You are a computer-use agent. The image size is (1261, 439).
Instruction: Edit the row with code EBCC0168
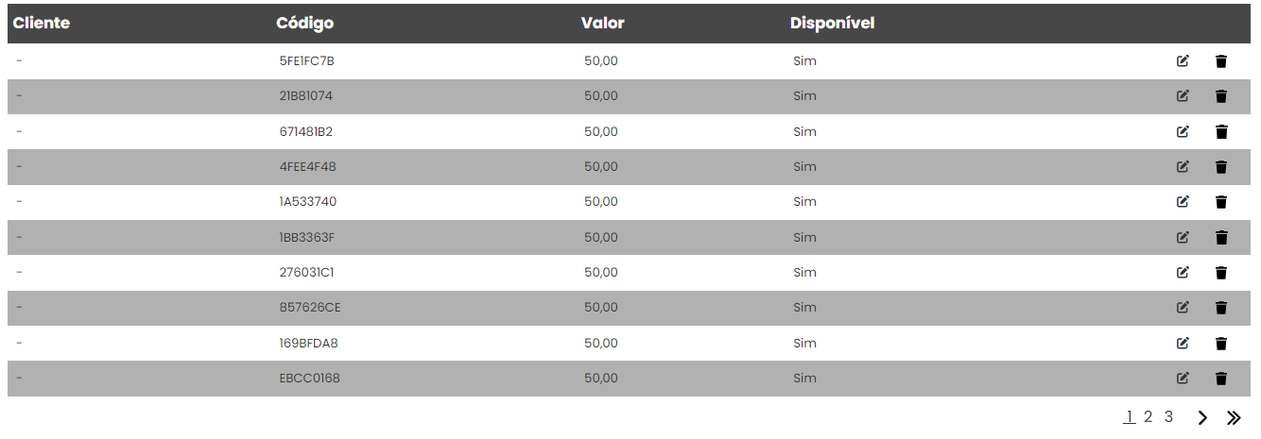(1183, 379)
